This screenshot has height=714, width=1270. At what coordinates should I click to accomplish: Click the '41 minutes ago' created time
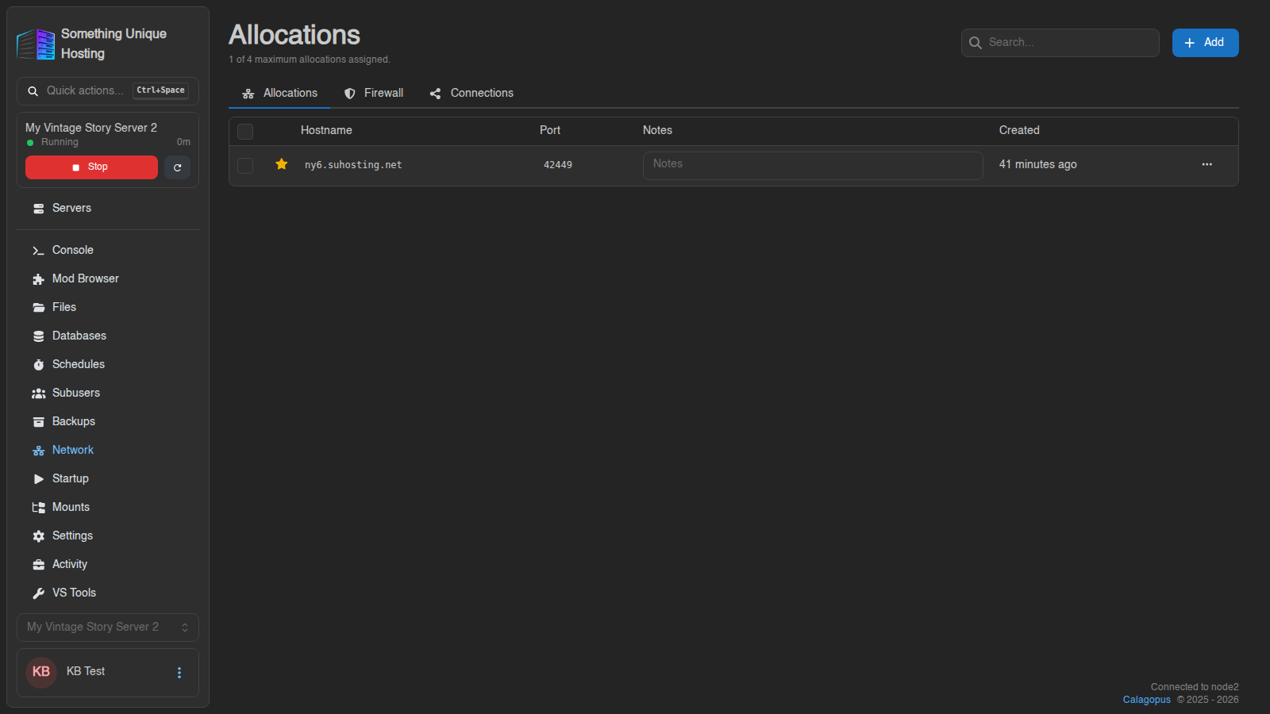click(x=1037, y=164)
